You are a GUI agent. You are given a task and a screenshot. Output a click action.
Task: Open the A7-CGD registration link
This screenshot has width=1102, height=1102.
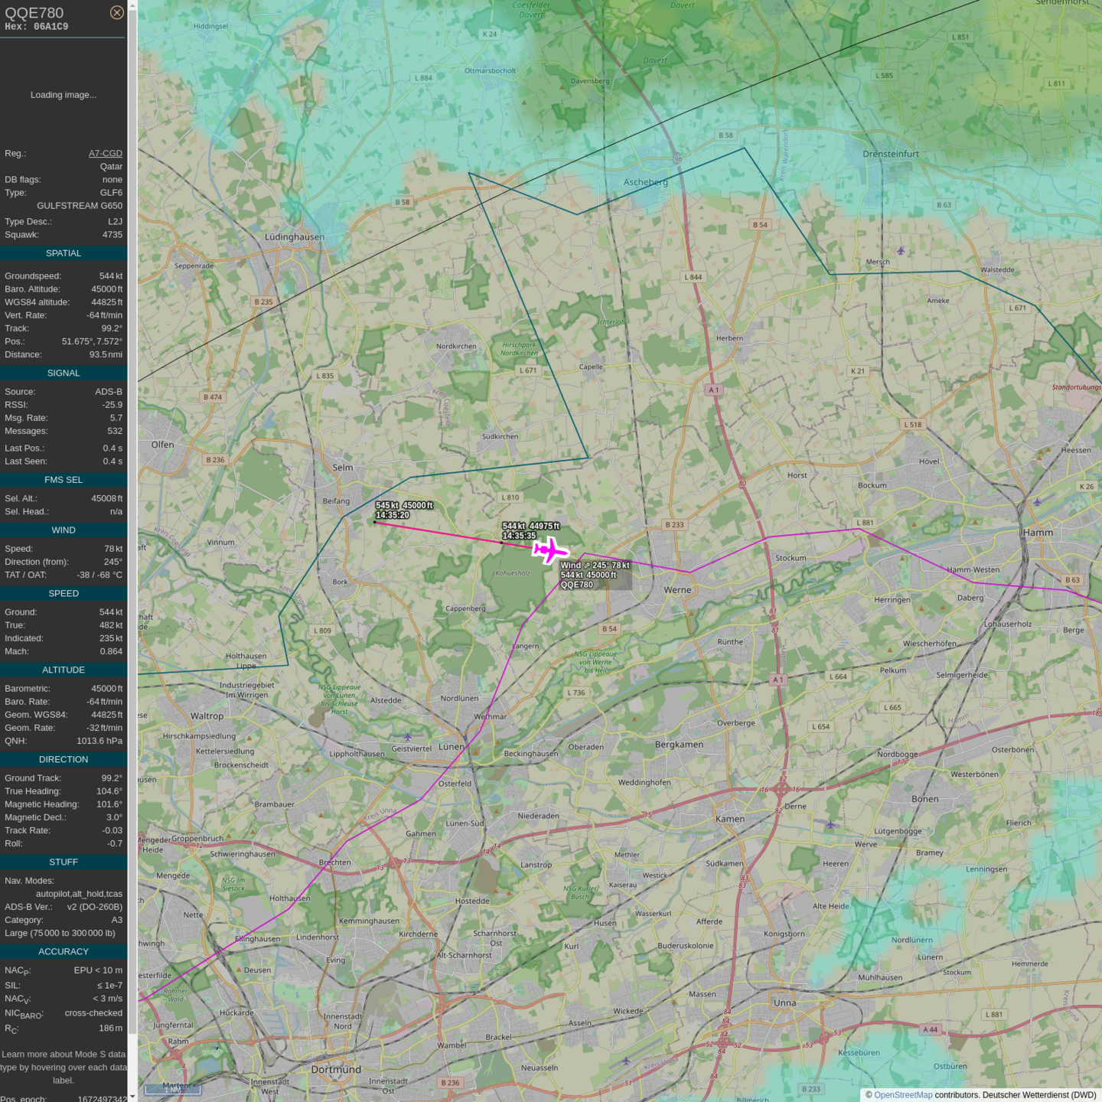coord(105,153)
